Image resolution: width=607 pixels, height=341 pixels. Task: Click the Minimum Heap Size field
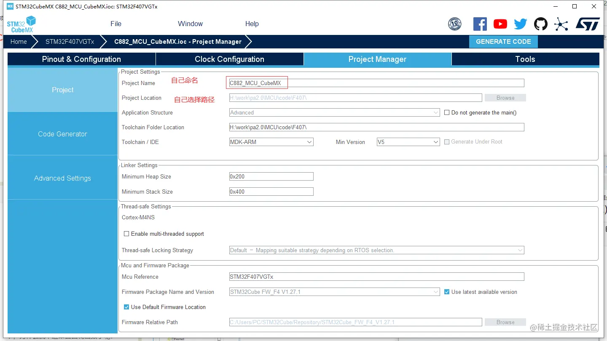271,176
